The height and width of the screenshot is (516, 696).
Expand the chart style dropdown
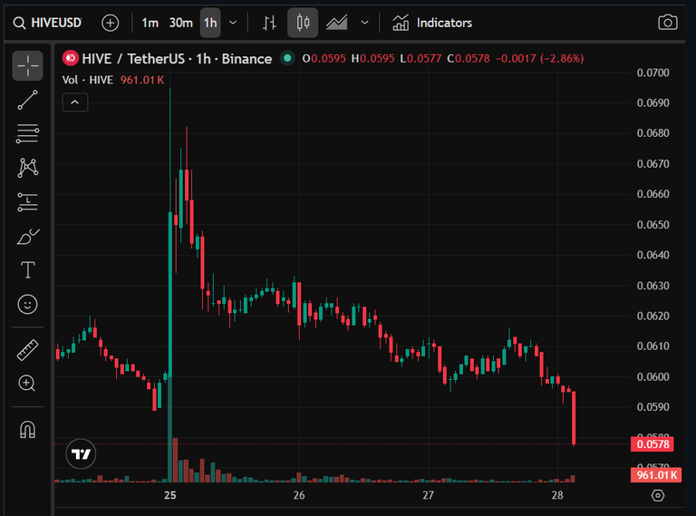click(365, 23)
